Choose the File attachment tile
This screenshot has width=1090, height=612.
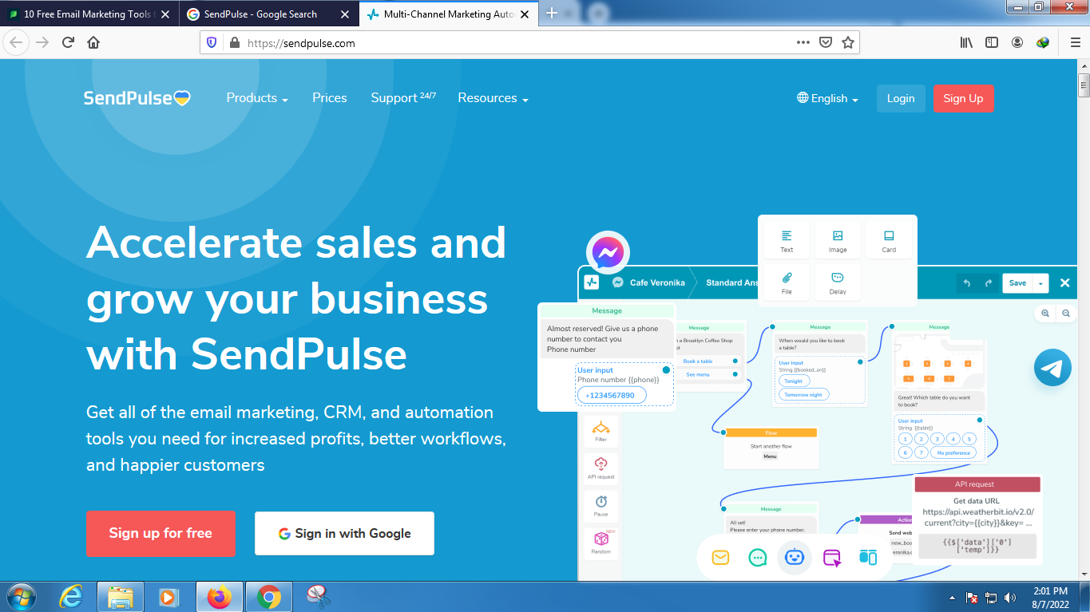(x=787, y=282)
